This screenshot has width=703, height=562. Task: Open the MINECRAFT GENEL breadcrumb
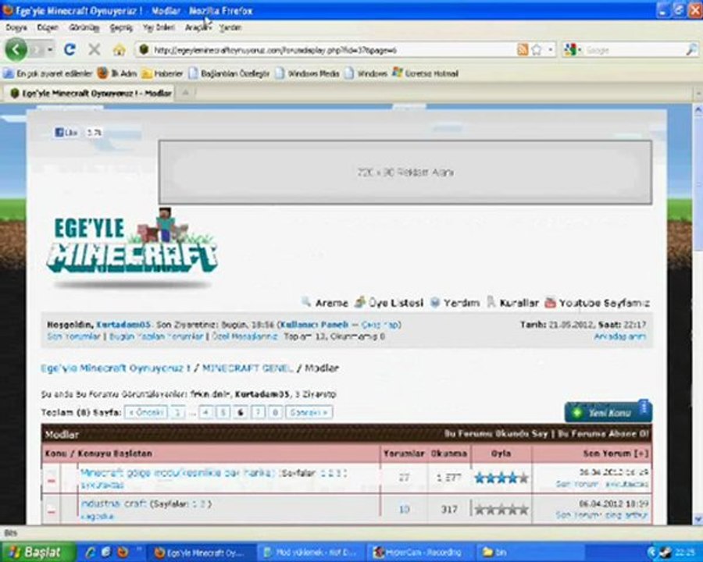[248, 368]
